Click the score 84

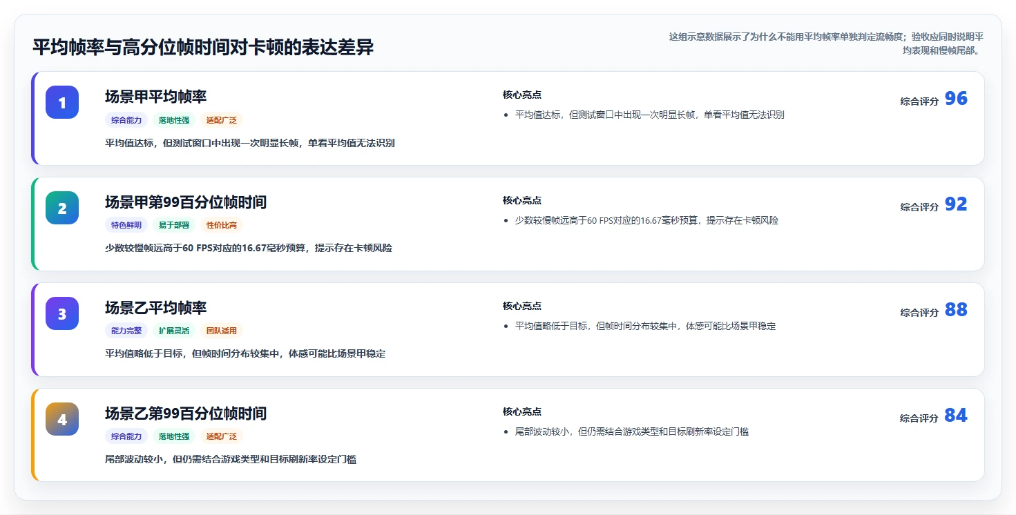pyautogui.click(x=956, y=416)
